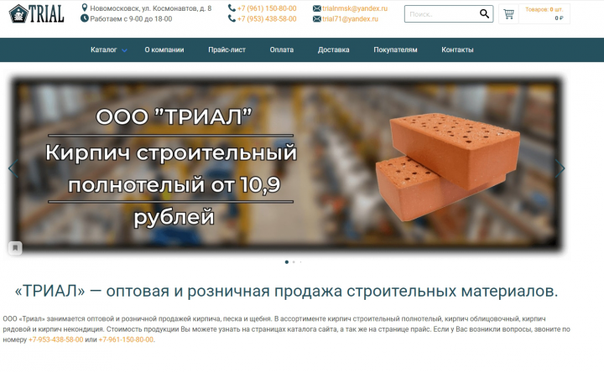Image resolution: width=604 pixels, height=372 pixels.
Task: Click phone icon next to +7 (961) 150-80-00
Action: click(x=232, y=8)
